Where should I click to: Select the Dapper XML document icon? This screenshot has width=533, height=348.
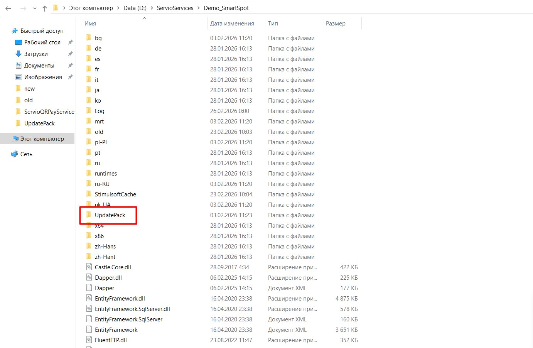tap(89, 288)
